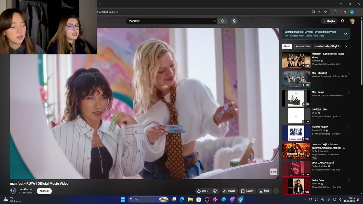Image resolution: width=363 pixels, height=204 pixels.
Task: Open File Explorer from taskbar
Action: point(190,199)
